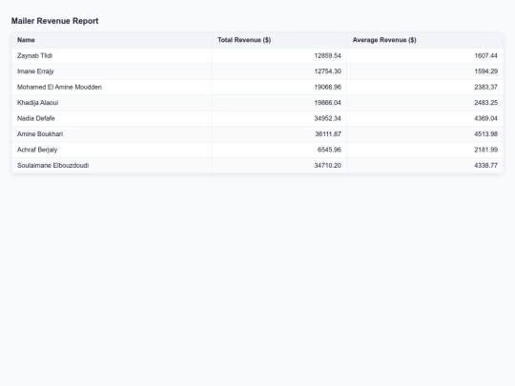Select the Zaynab Tlidi name cell
Viewport: 515px width, 386px height.
(x=112, y=56)
